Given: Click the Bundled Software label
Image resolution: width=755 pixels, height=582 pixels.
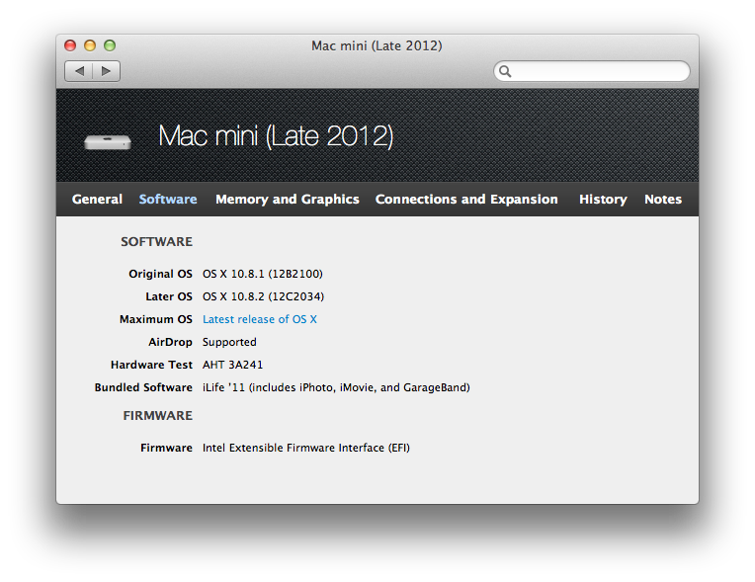Looking at the screenshot, I should 143,387.
